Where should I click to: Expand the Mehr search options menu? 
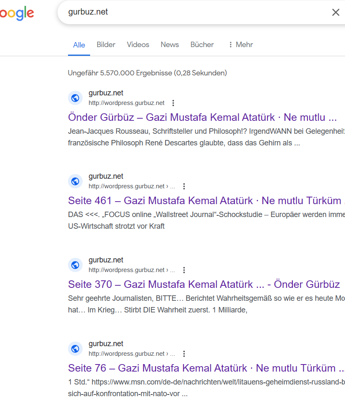pos(241,45)
